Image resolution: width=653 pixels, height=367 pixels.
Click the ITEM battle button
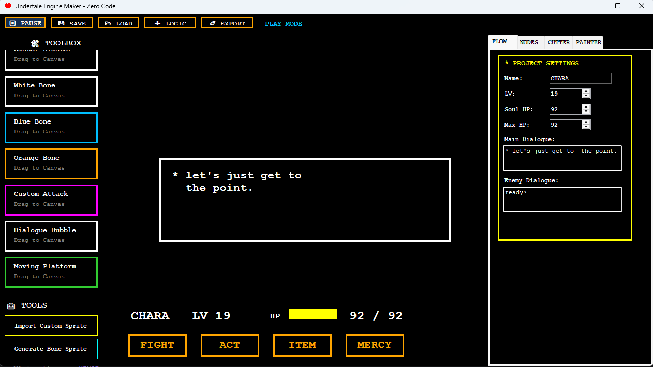pyautogui.click(x=302, y=345)
